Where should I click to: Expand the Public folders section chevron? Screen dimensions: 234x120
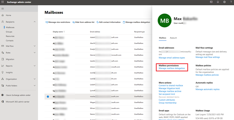[35, 86]
